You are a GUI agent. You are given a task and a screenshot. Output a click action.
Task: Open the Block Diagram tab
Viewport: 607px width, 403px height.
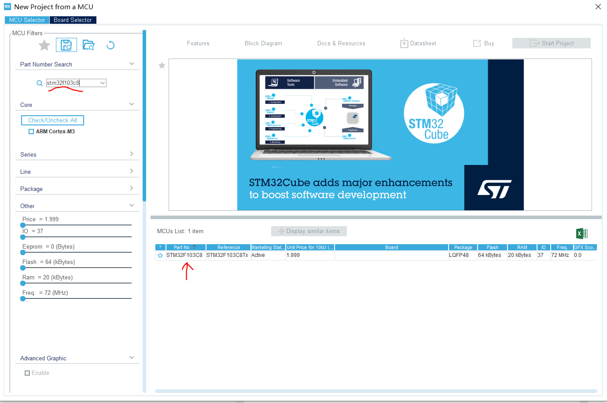tap(263, 43)
